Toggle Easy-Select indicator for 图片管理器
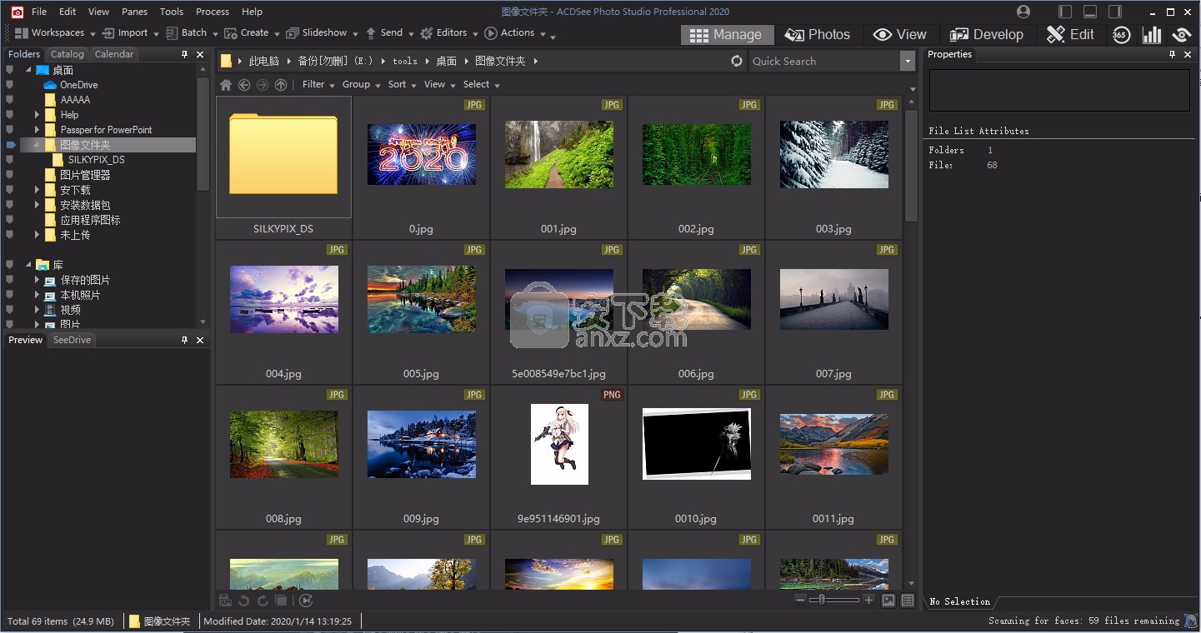 coord(10,175)
